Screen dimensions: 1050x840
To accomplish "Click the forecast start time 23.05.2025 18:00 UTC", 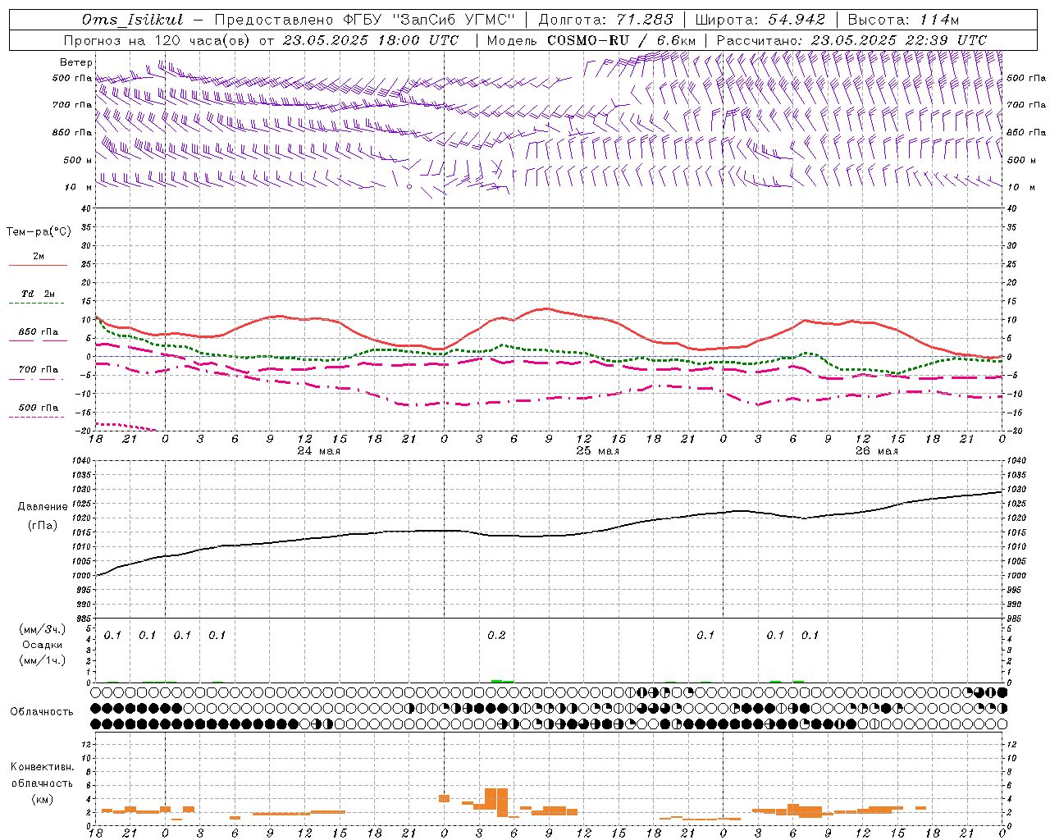I will click(371, 40).
